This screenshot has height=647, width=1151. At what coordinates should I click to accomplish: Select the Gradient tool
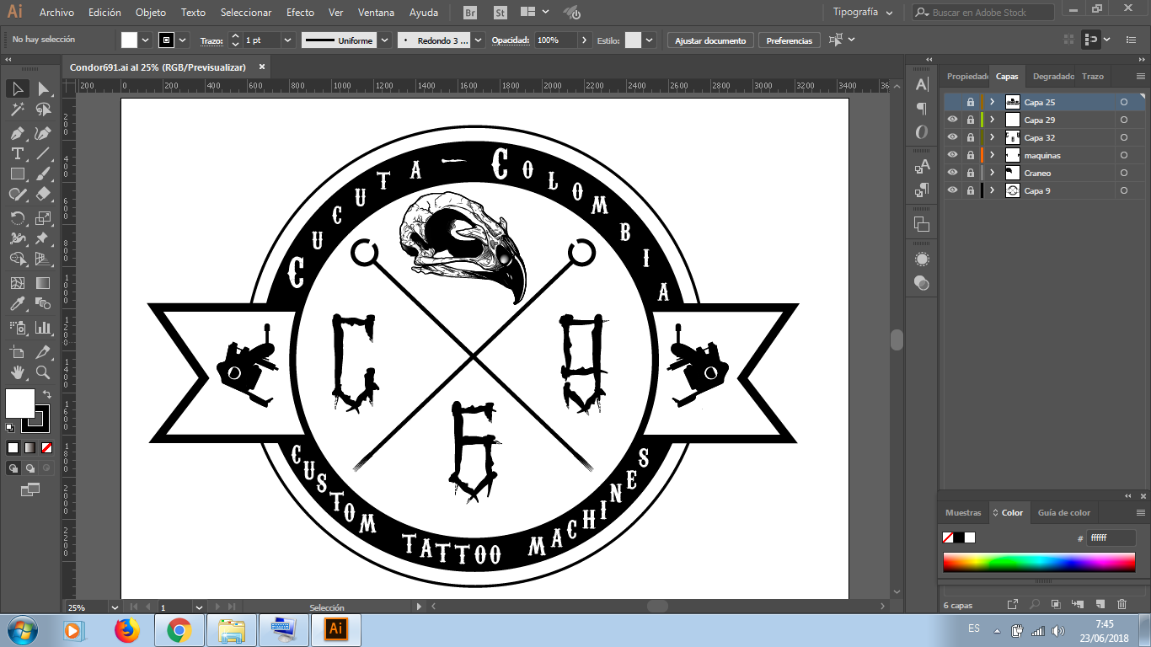tap(43, 283)
